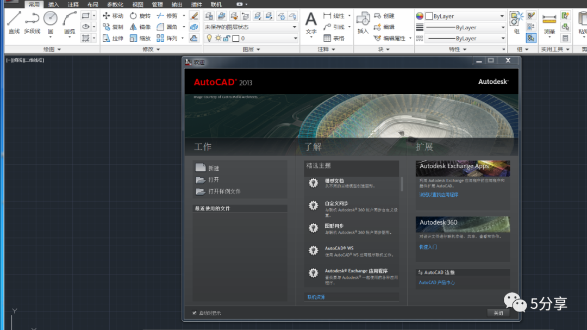Click 新建 in the Welcome dialog
Image resolution: width=587 pixels, height=330 pixels.
(x=208, y=168)
